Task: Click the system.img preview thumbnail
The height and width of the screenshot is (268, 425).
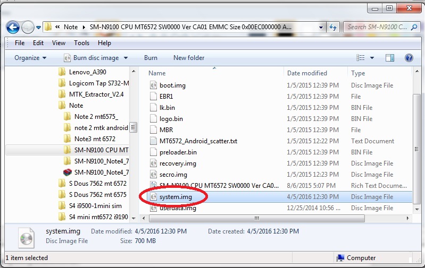Action: (26, 238)
